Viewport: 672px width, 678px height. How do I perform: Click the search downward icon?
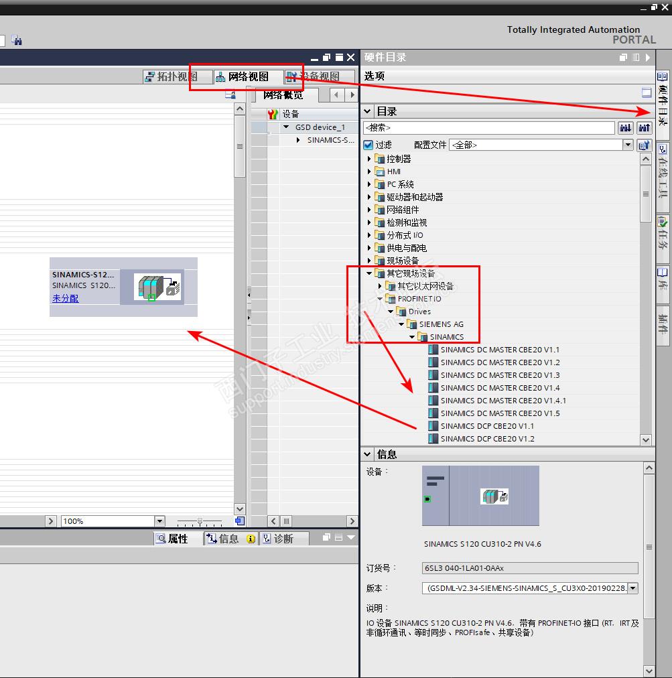click(625, 127)
